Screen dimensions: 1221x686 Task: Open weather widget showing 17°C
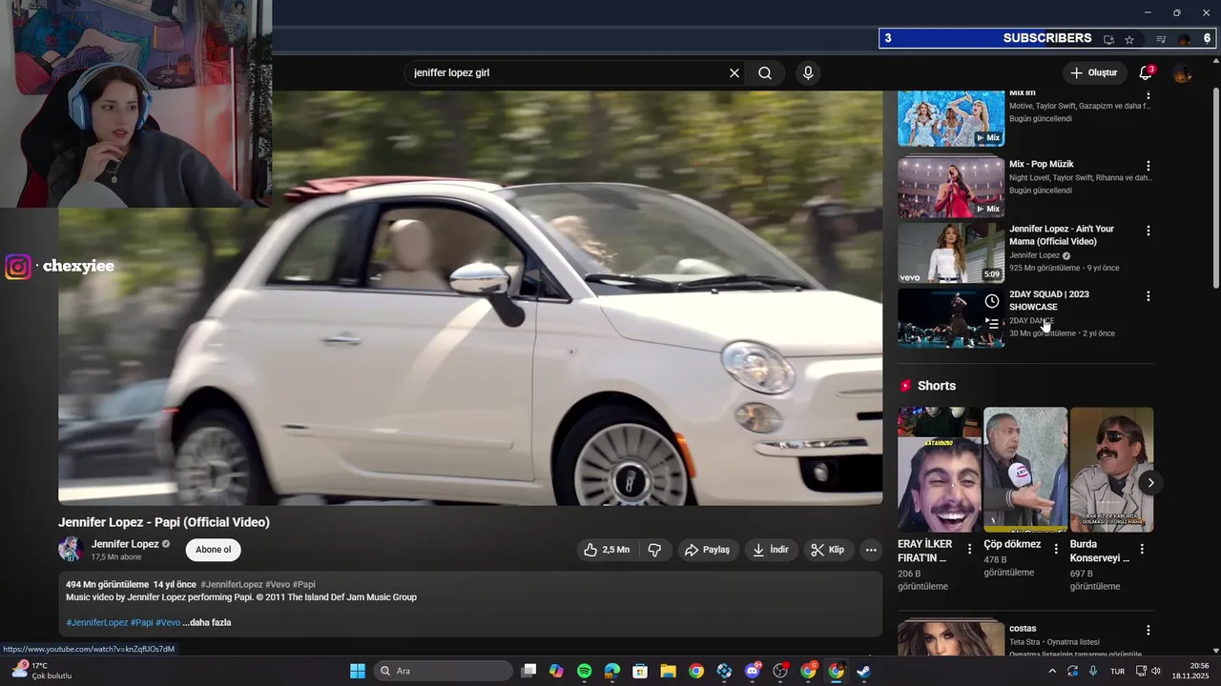click(x=40, y=671)
